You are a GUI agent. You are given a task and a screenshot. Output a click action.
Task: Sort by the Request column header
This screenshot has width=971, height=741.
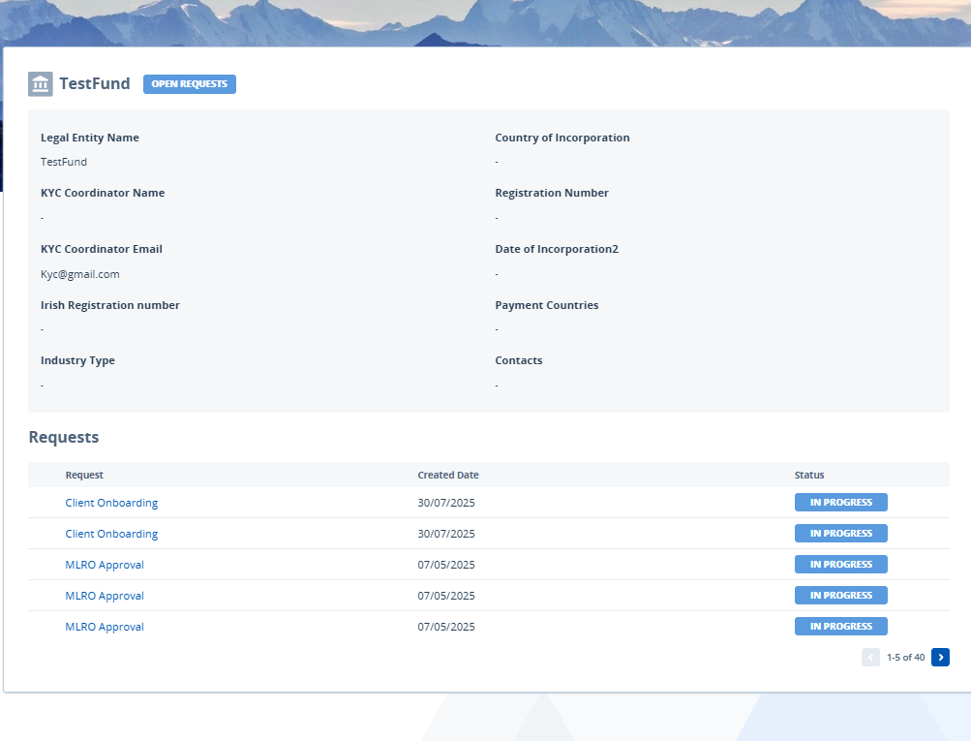[x=84, y=476]
